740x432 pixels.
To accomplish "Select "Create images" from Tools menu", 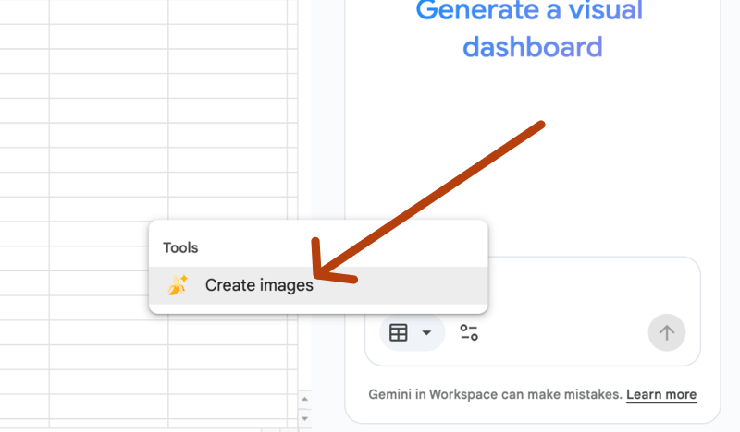I will pyautogui.click(x=259, y=285).
